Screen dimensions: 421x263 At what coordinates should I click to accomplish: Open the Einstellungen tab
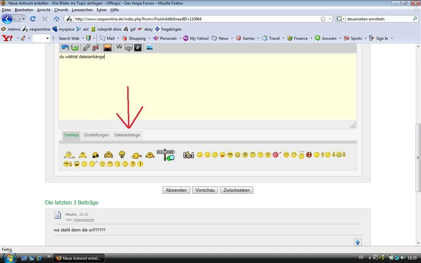(x=96, y=135)
